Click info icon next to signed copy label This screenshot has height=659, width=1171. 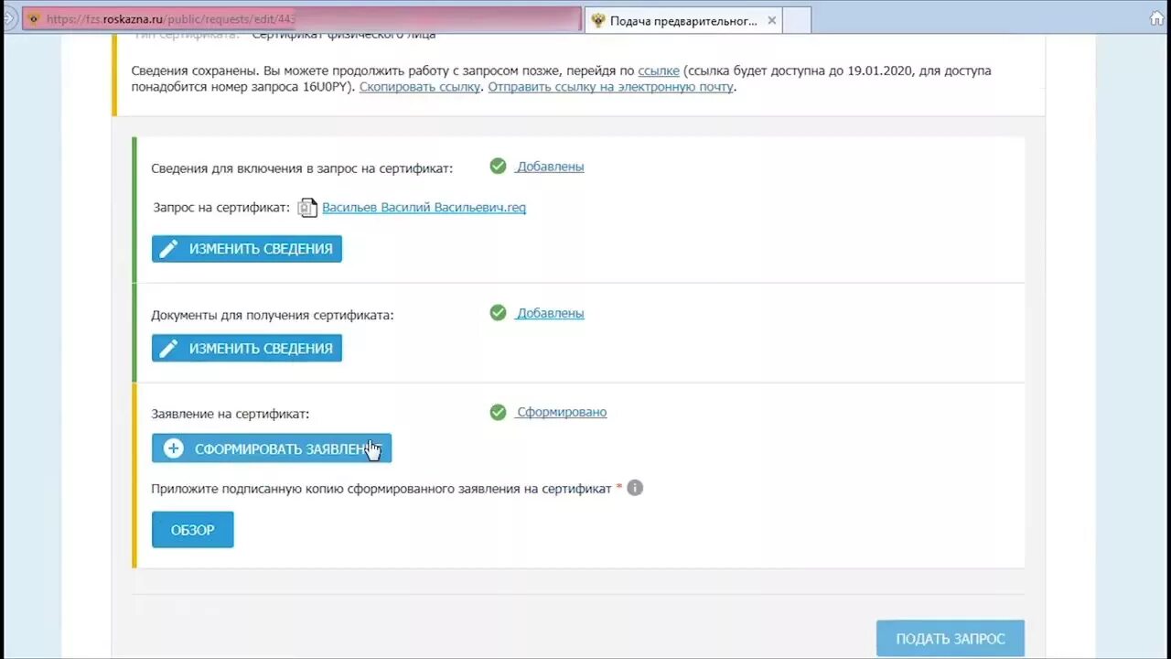coord(635,488)
